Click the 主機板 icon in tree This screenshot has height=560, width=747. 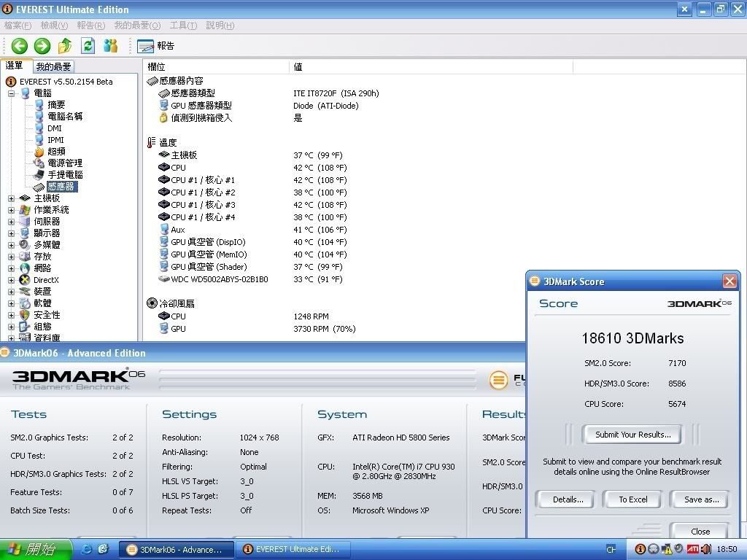25,198
